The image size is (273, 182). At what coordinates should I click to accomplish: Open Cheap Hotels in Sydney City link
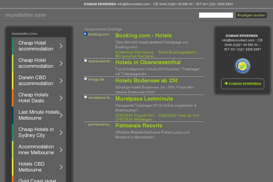pyautogui.click(x=39, y=132)
